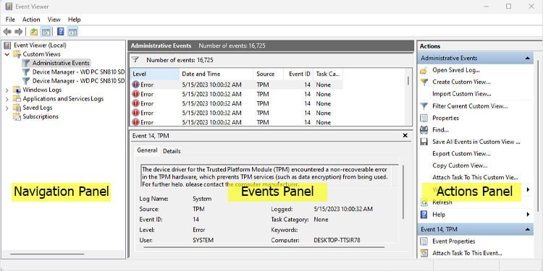Click the User value SYSTEM
This screenshot has height=271, width=543.
(x=203, y=240)
